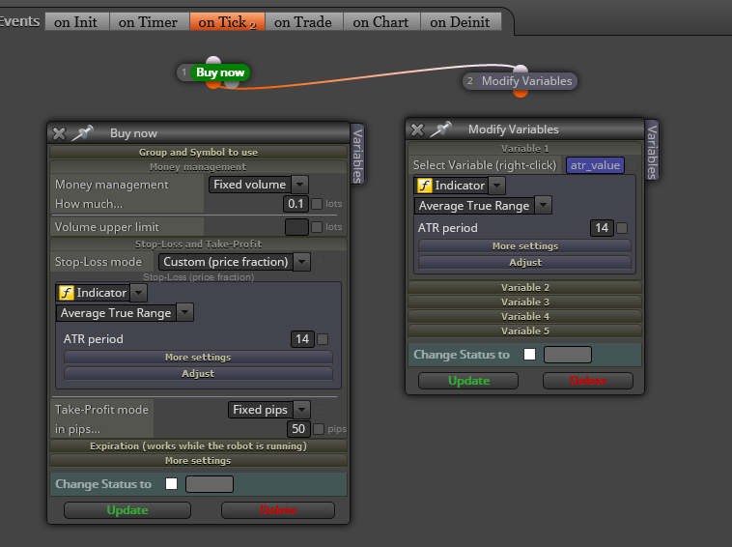Enable Change Status to checkbox in Buy now
This screenshot has width=732, height=547.
pyautogui.click(x=171, y=484)
